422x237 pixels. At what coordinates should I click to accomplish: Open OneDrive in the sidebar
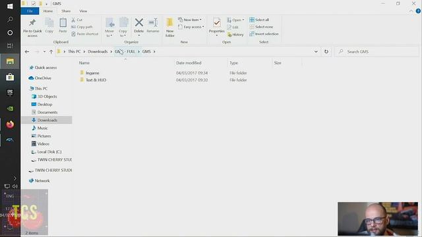(x=40, y=78)
